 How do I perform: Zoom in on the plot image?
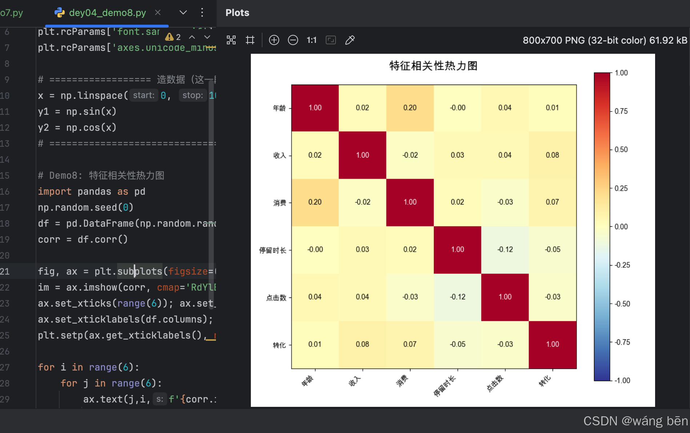(274, 40)
